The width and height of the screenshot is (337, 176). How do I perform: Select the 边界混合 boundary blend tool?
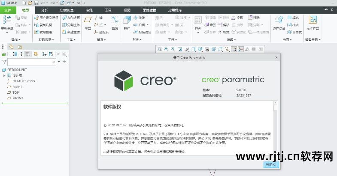coord(279,23)
